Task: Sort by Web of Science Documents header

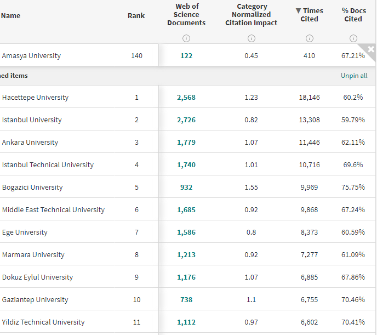Action: tap(186, 15)
